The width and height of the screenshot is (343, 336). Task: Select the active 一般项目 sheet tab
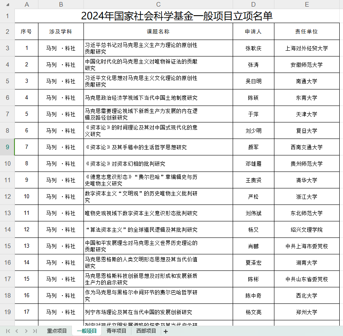coord(86,331)
